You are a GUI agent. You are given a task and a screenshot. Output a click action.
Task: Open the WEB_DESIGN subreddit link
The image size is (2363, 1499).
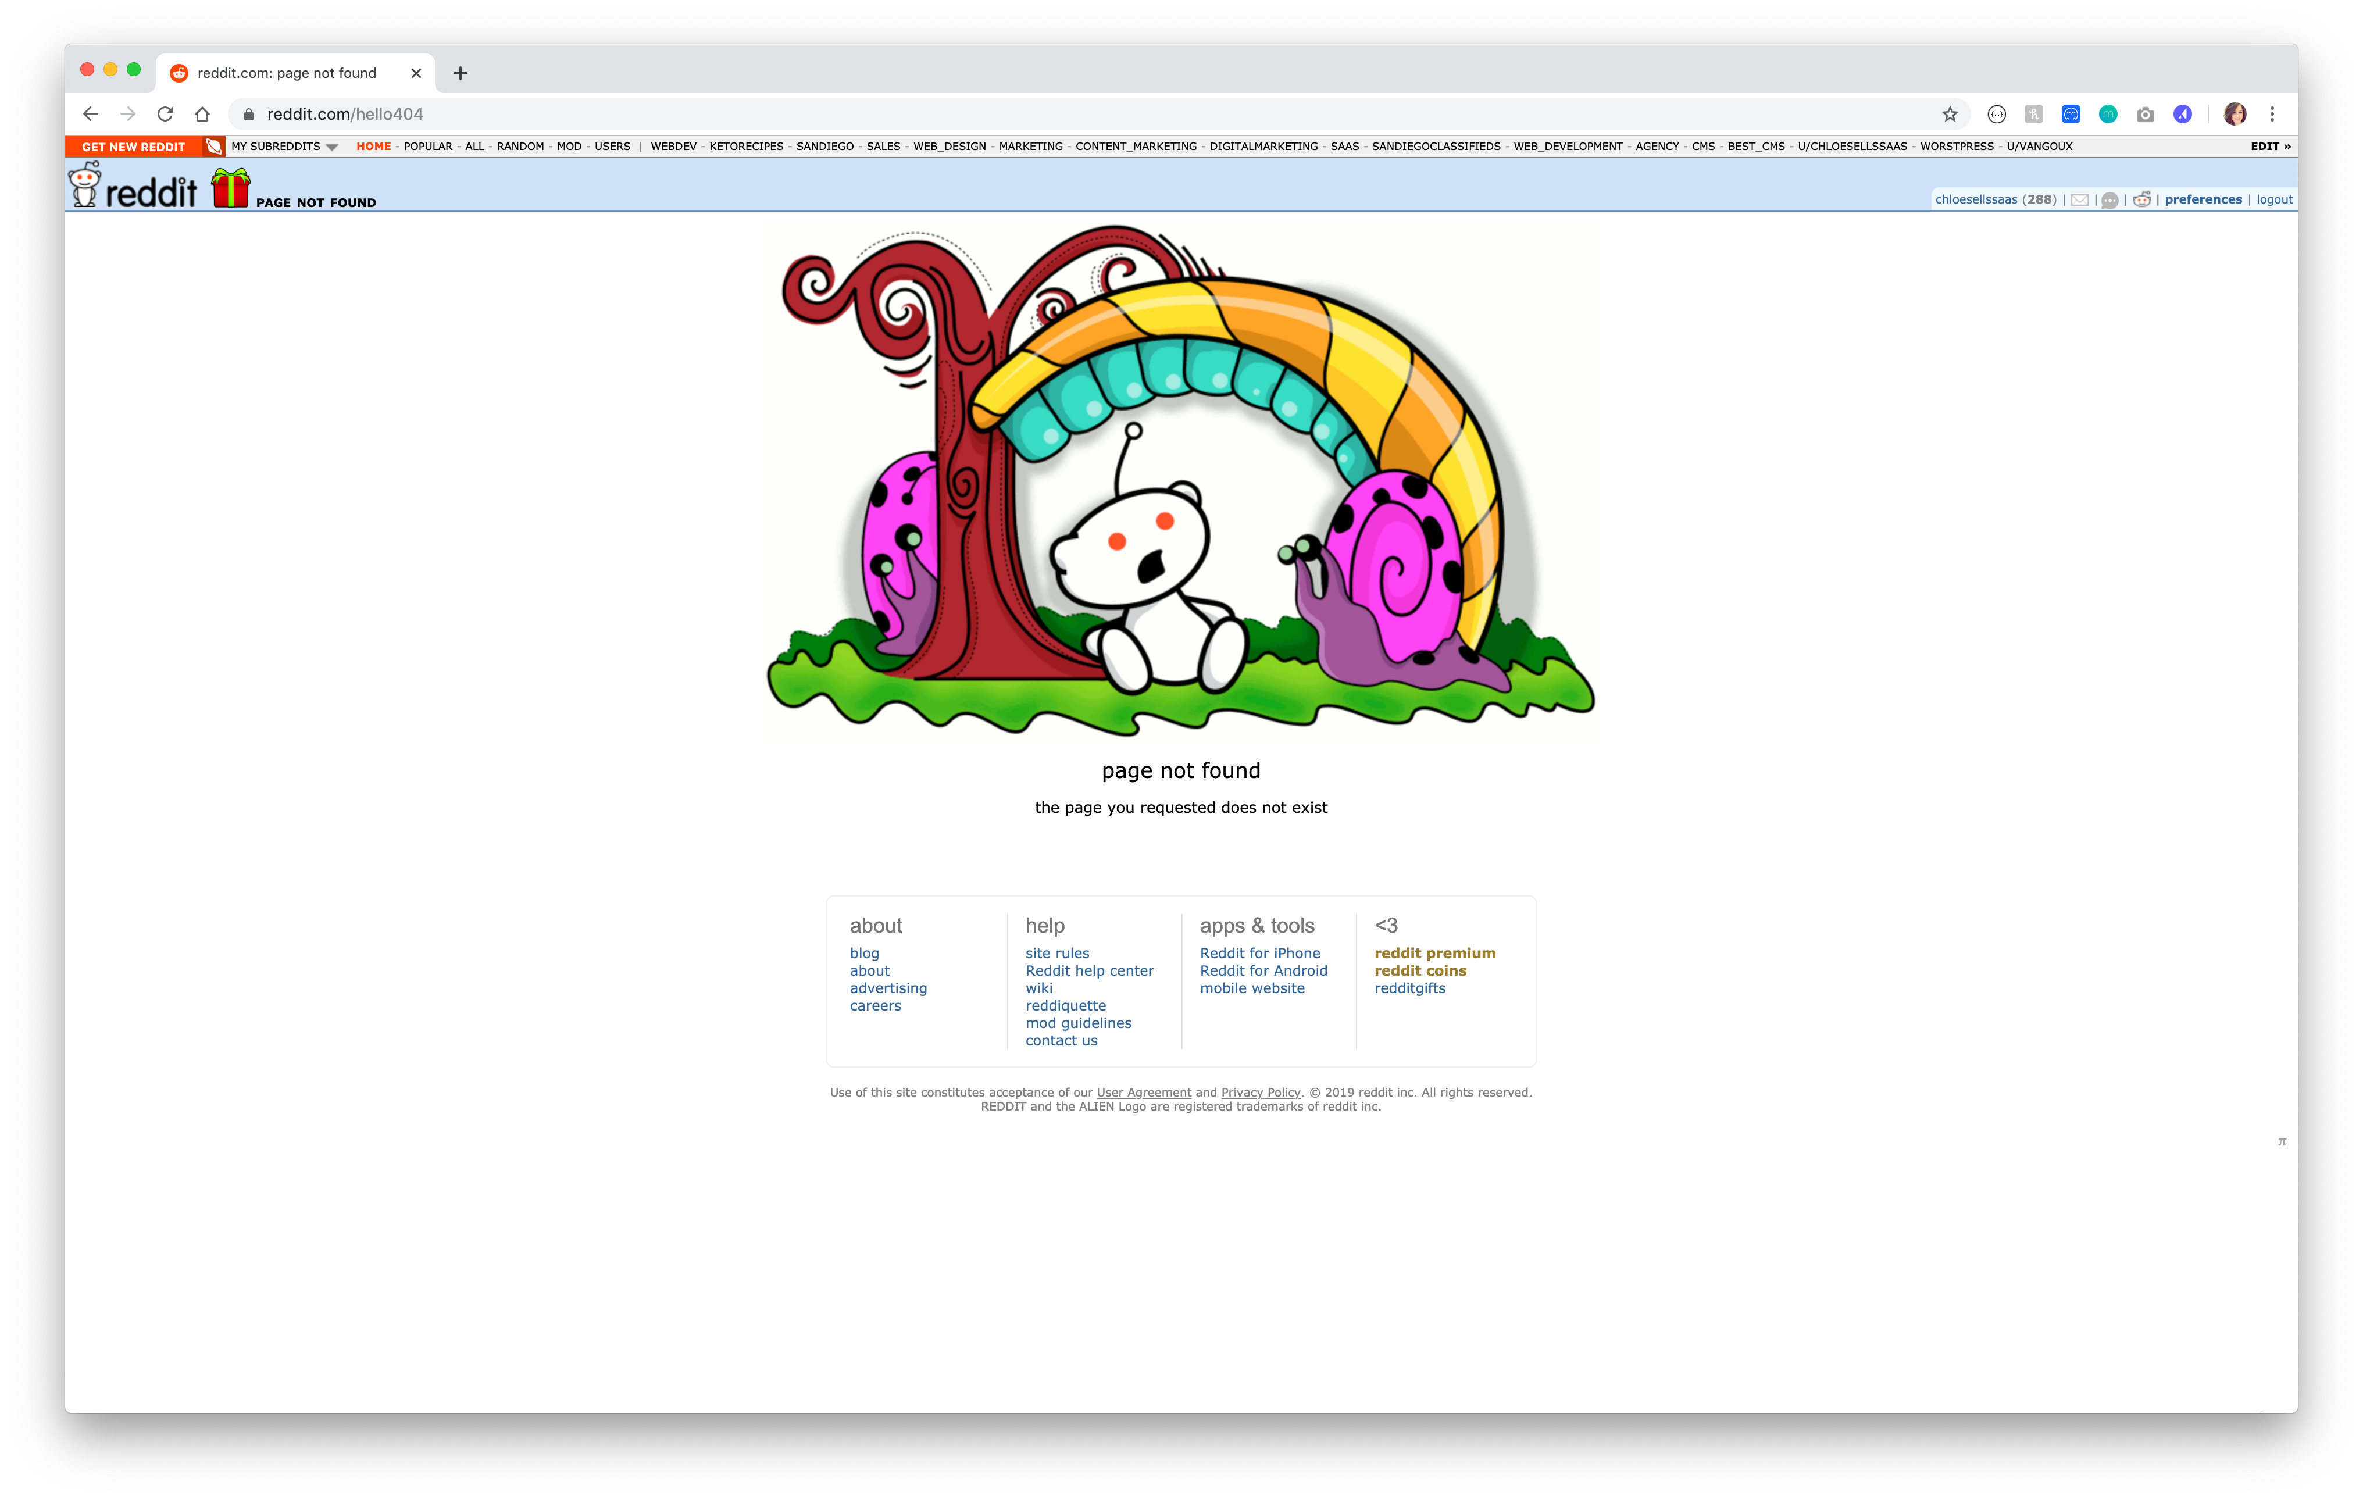(949, 146)
